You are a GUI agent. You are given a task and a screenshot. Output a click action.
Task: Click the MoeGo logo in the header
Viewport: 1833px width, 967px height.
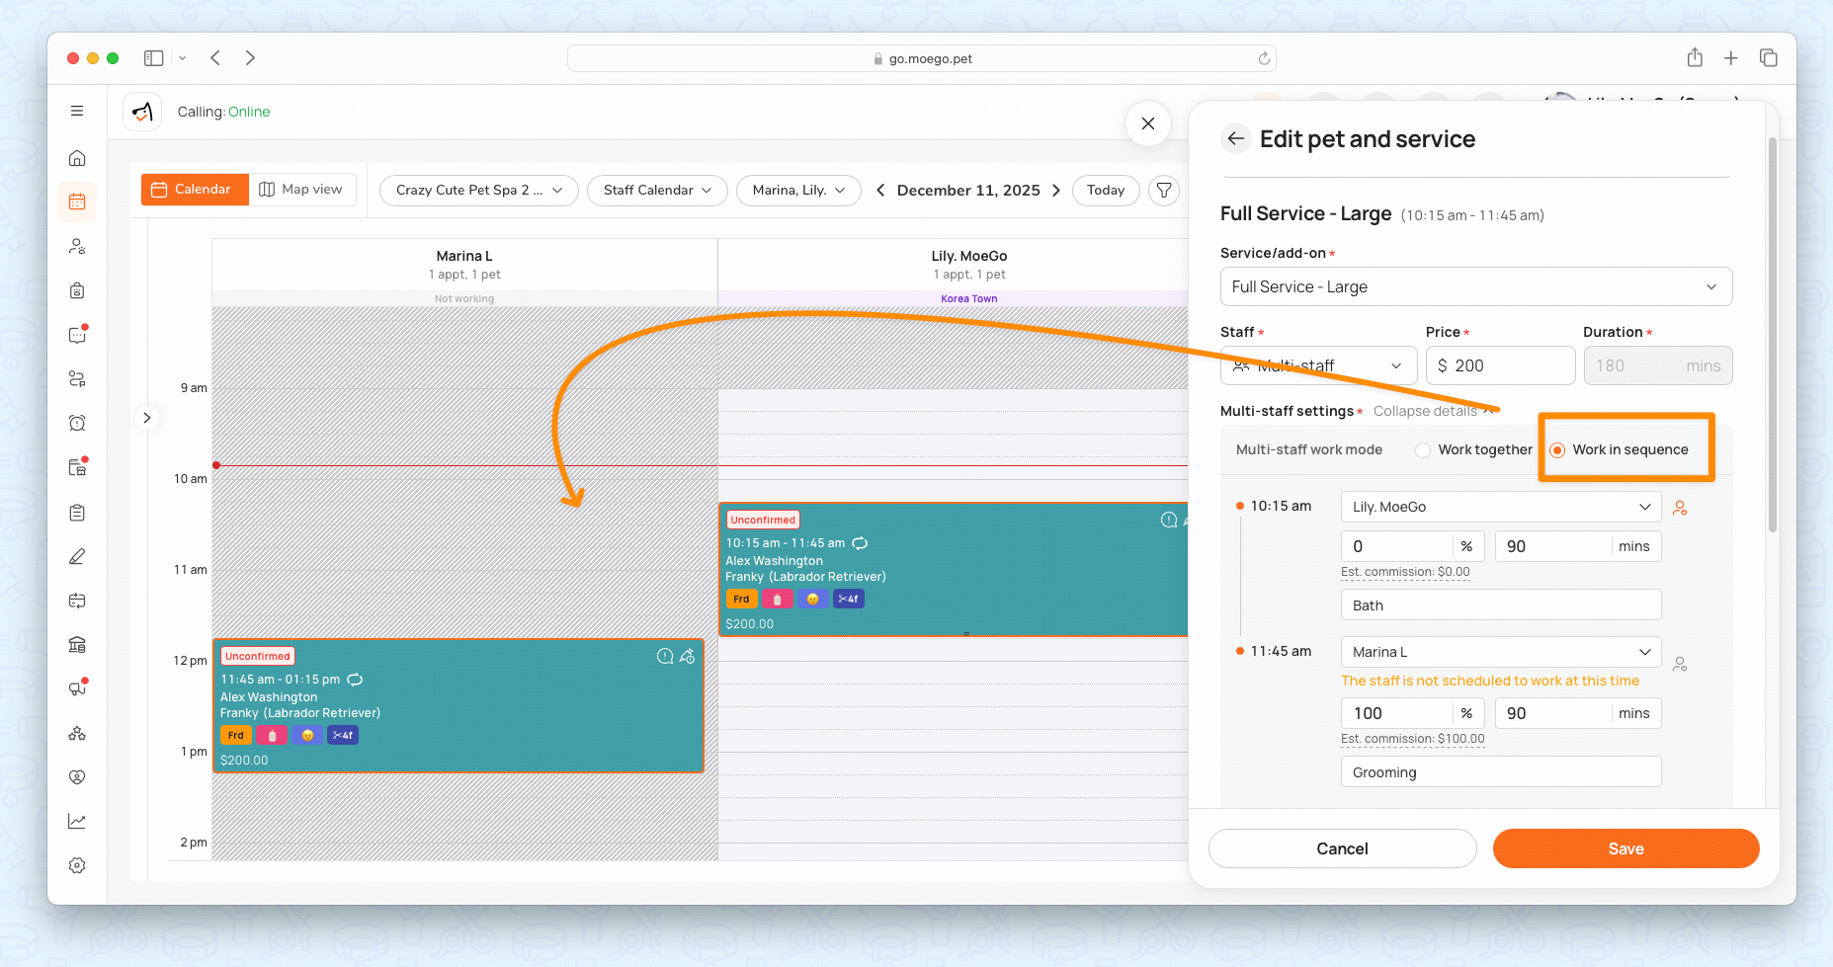[x=142, y=112]
